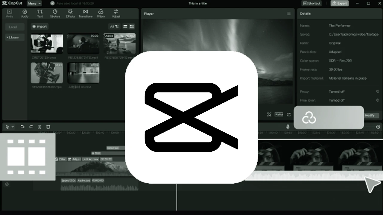Open the Menu dropdown beside CapCut logo

(x=34, y=4)
